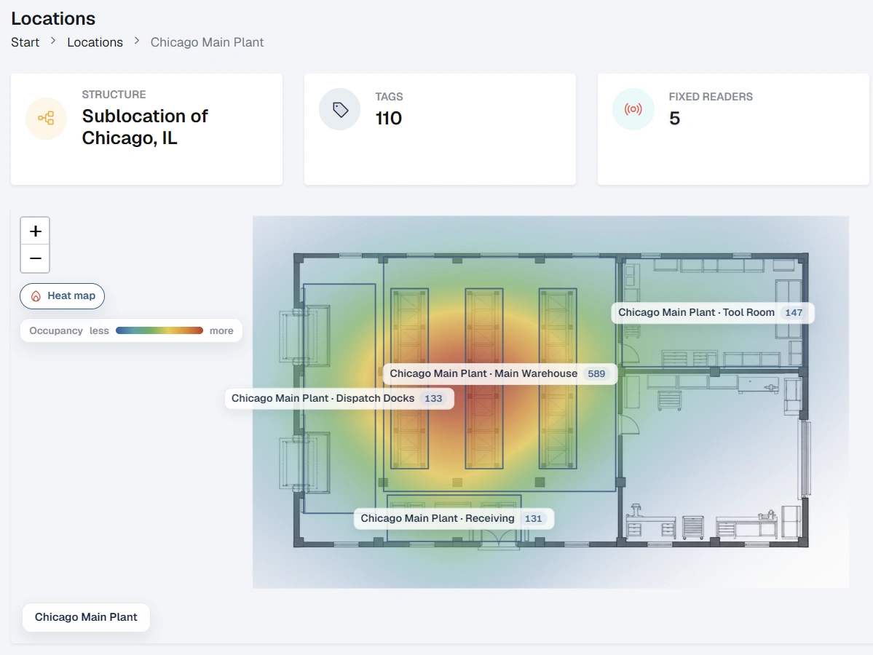This screenshot has height=655, width=873.
Task: Select the fixed readers count 5
Action: click(x=674, y=119)
